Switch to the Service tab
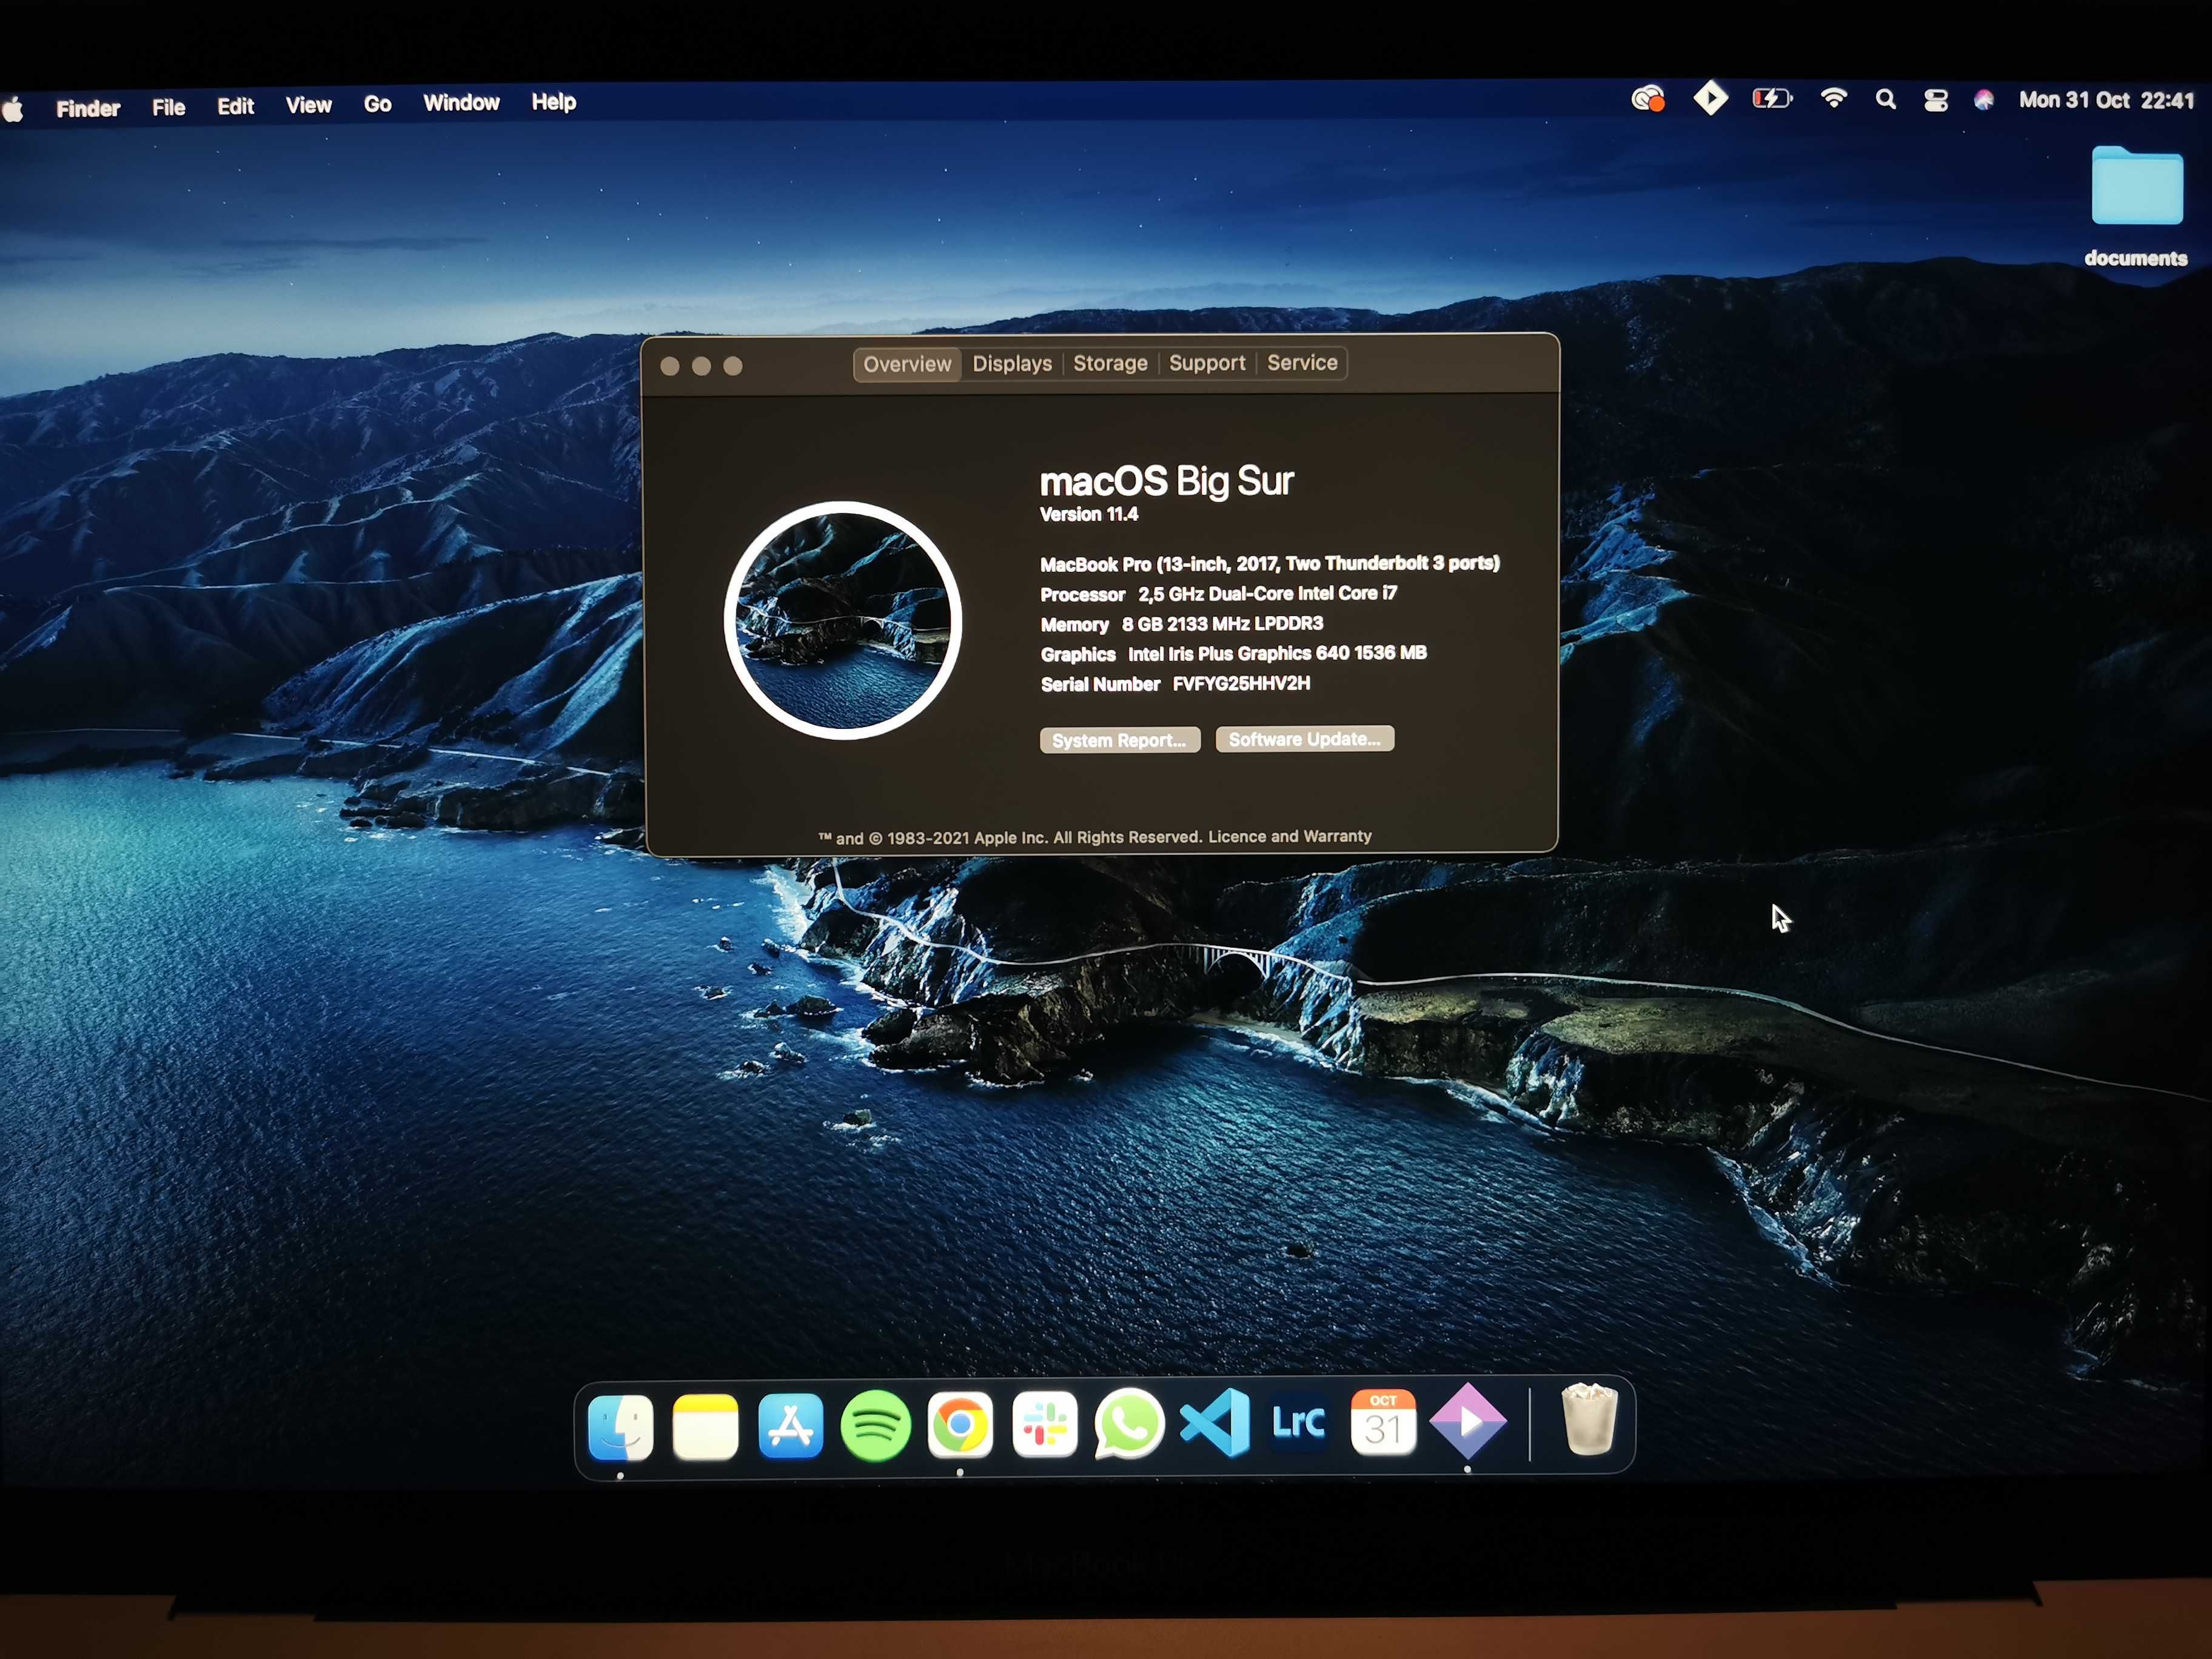 [x=1302, y=363]
